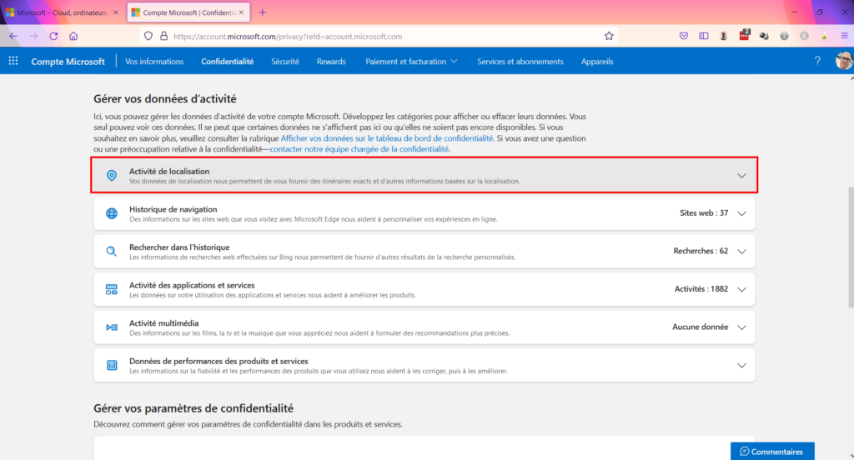Click the Activité de localisation title
The width and height of the screenshot is (854, 460).
pos(168,171)
